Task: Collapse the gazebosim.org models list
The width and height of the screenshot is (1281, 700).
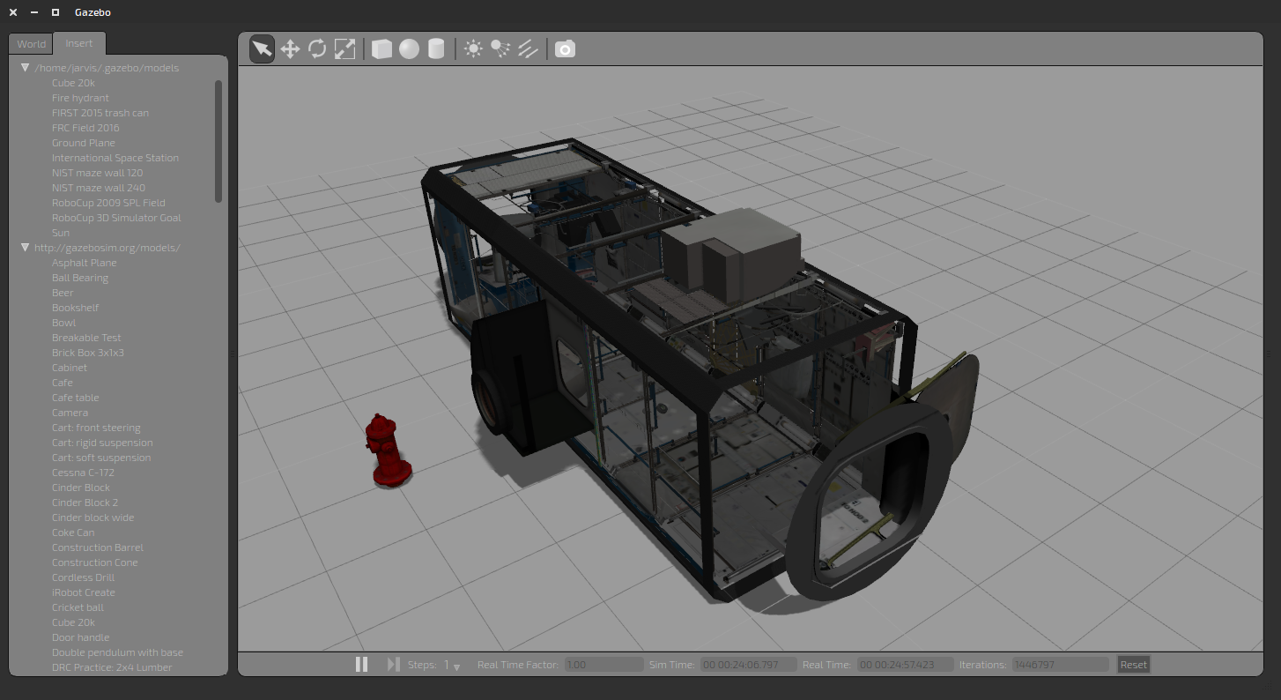Action: click(x=26, y=248)
